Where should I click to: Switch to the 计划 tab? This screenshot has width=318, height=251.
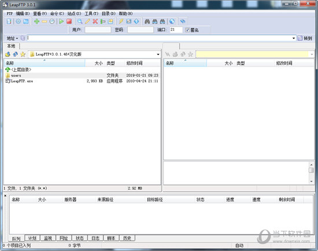tap(32, 238)
